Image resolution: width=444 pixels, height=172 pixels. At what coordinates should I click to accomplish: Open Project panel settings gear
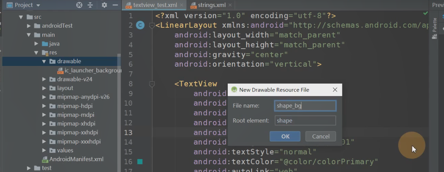[x=104, y=5]
